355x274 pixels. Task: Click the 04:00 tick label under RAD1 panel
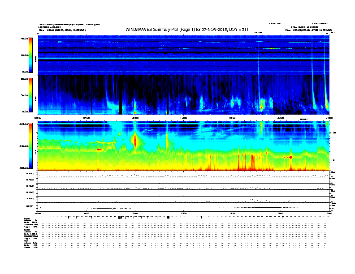[87, 118]
